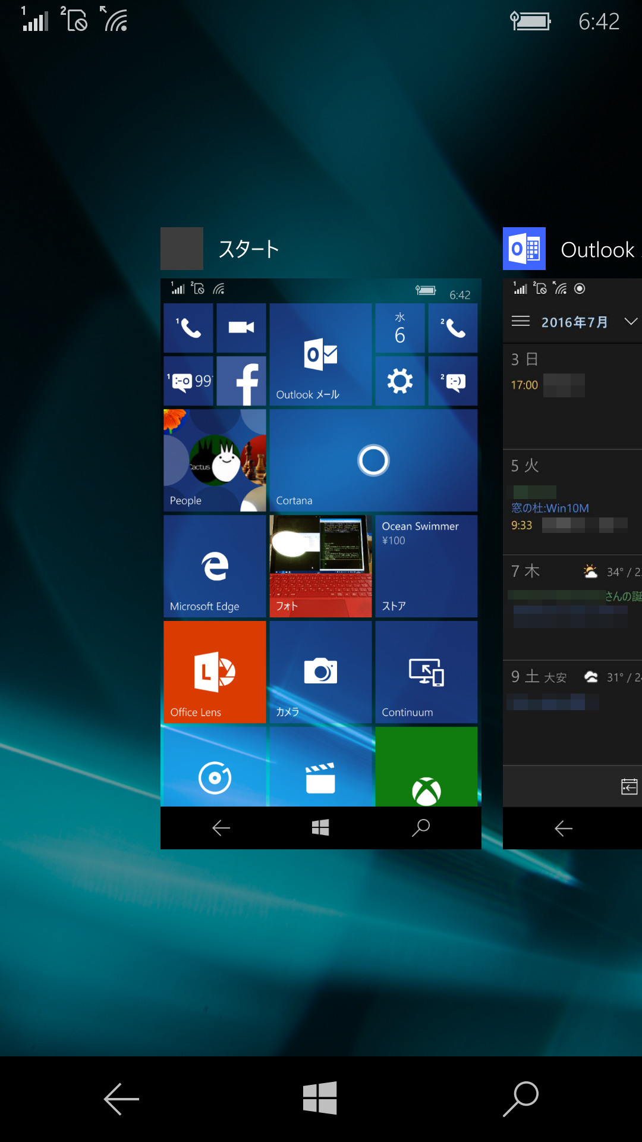This screenshot has height=1142, width=642.
Task: Open the video call camera tile
Action: 241,328
